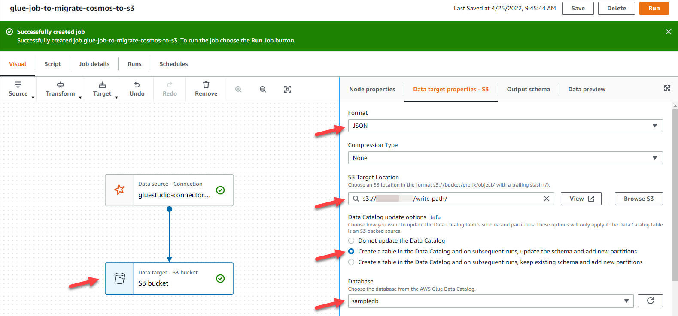Switch to the Script tab
Image resolution: width=678 pixels, height=316 pixels.
[x=52, y=64]
